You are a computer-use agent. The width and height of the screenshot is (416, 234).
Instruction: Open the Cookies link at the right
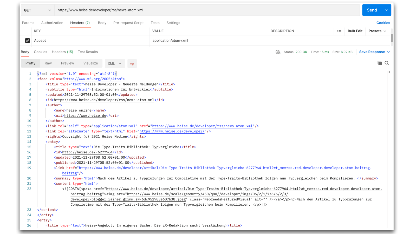pos(383,23)
